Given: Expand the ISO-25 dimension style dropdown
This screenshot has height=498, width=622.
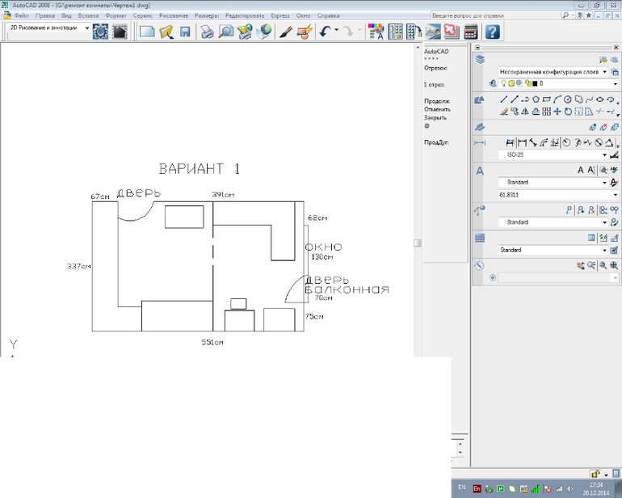Looking at the screenshot, I should [x=604, y=154].
